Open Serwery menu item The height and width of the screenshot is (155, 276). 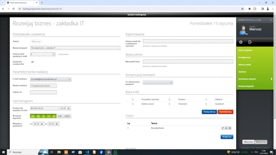click(255, 72)
